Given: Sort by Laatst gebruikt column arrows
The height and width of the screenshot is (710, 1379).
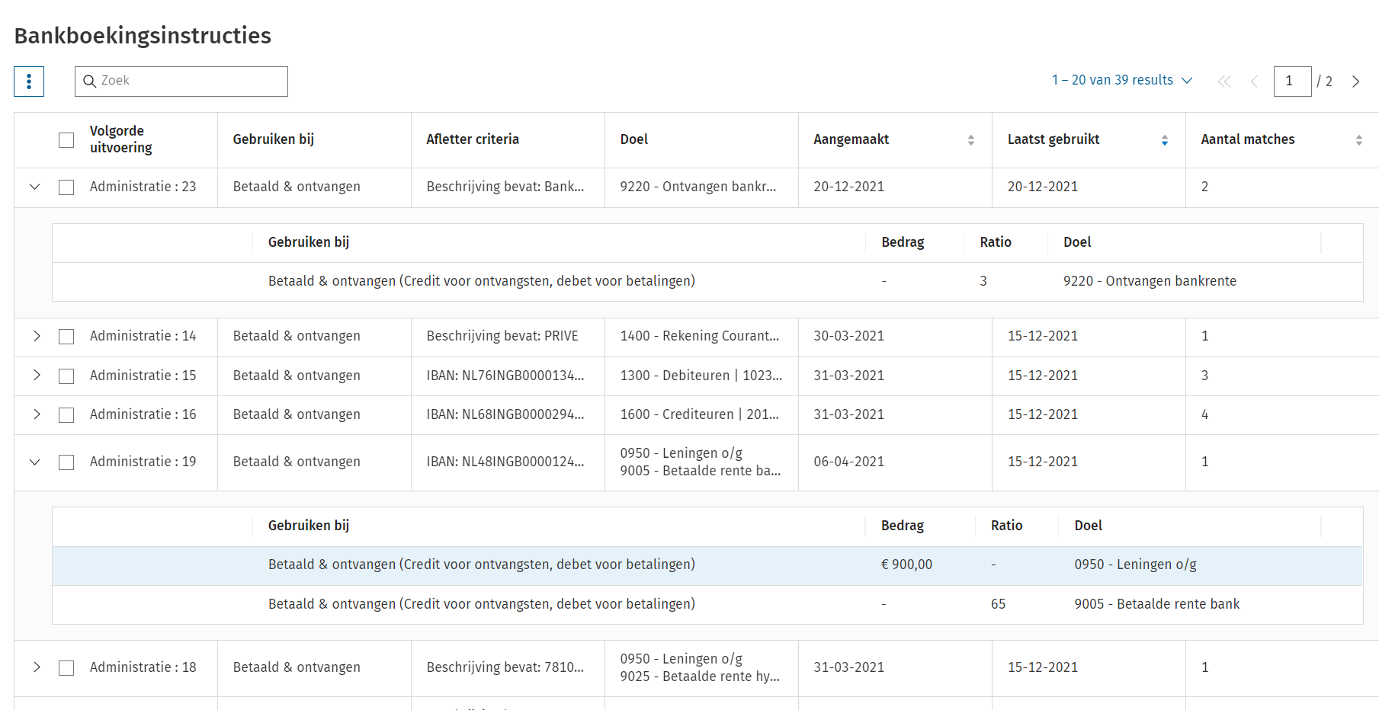Looking at the screenshot, I should pyautogui.click(x=1164, y=140).
